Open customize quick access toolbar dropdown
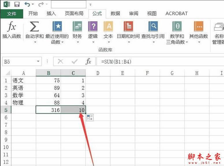224x166 pixels. pos(90,5)
